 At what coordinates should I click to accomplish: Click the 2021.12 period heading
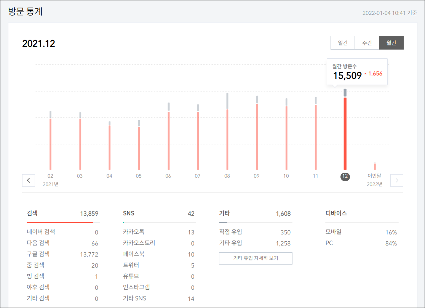click(38, 43)
